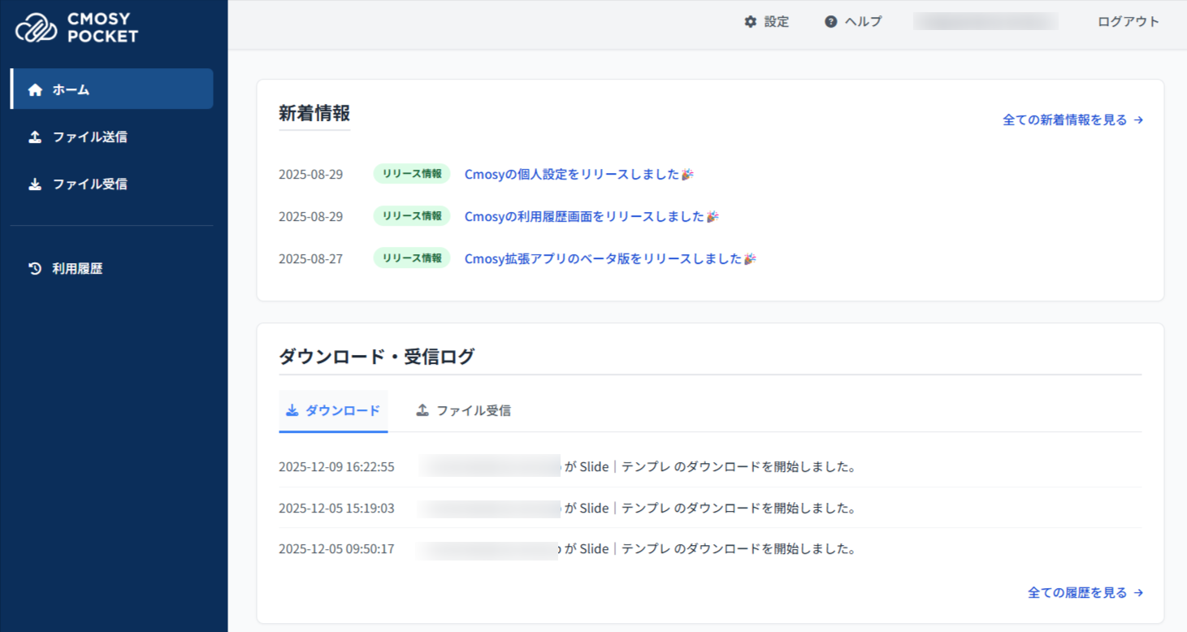Click the file send upload icon

click(35, 137)
